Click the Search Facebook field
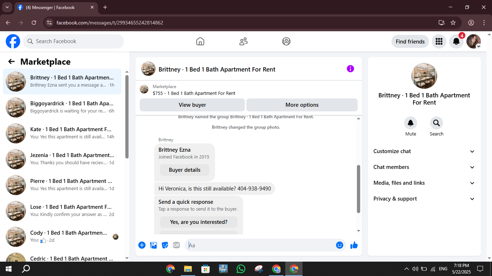This screenshot has width=492, height=276. pos(73,41)
